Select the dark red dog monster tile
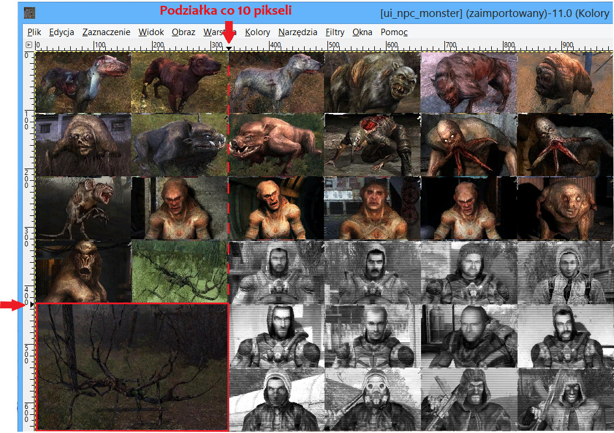This screenshot has height=433, width=614. (x=180, y=83)
